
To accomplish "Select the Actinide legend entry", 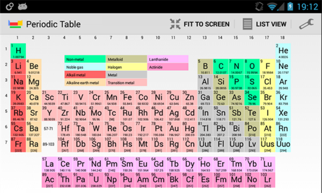I will [x=168, y=67].
